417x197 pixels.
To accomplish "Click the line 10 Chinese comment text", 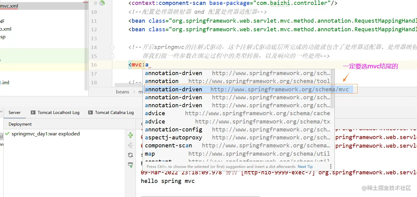I will (198, 12).
